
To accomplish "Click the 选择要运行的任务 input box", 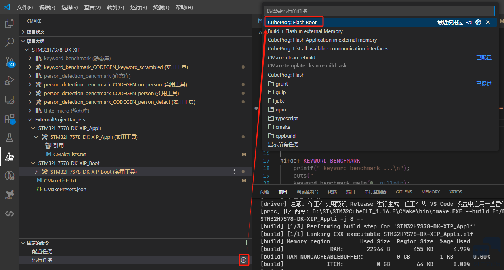I will click(379, 11).
